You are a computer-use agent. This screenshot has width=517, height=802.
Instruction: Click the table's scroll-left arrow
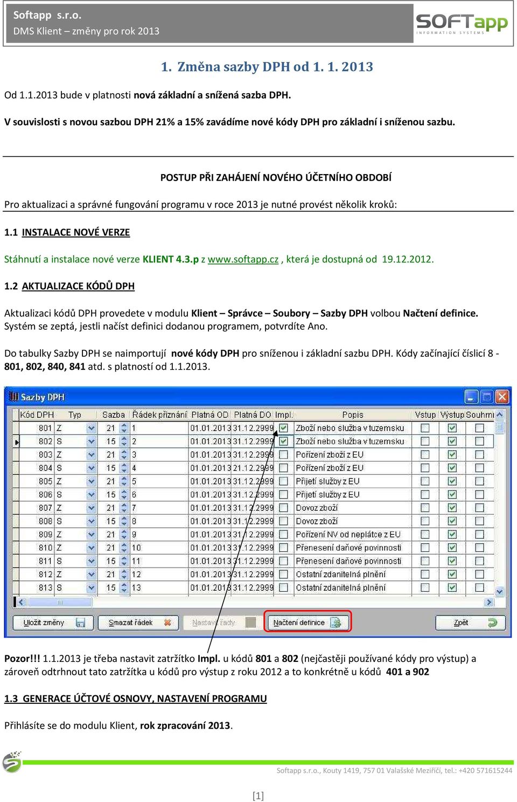[x=21, y=602]
